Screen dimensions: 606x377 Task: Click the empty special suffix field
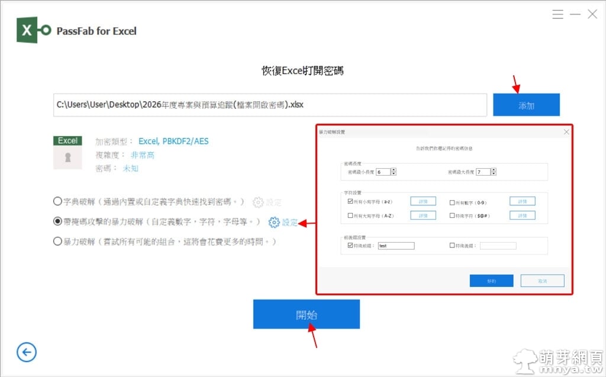(x=498, y=246)
